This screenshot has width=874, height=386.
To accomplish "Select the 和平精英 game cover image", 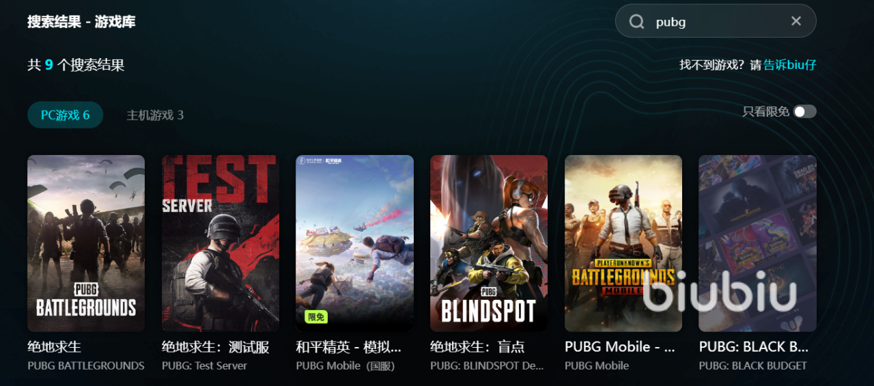I will [354, 243].
